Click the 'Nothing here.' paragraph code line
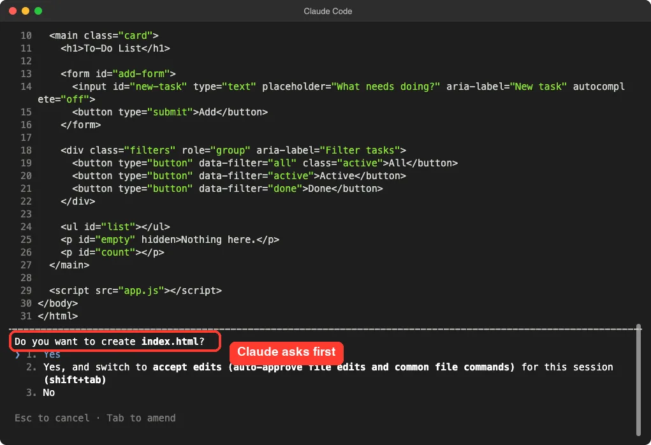The height and width of the screenshot is (445, 651). click(170, 240)
